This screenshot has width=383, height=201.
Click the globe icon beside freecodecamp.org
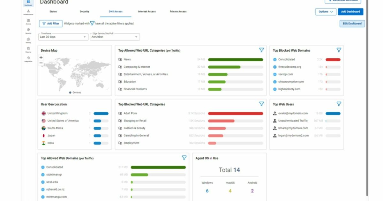(275, 67)
